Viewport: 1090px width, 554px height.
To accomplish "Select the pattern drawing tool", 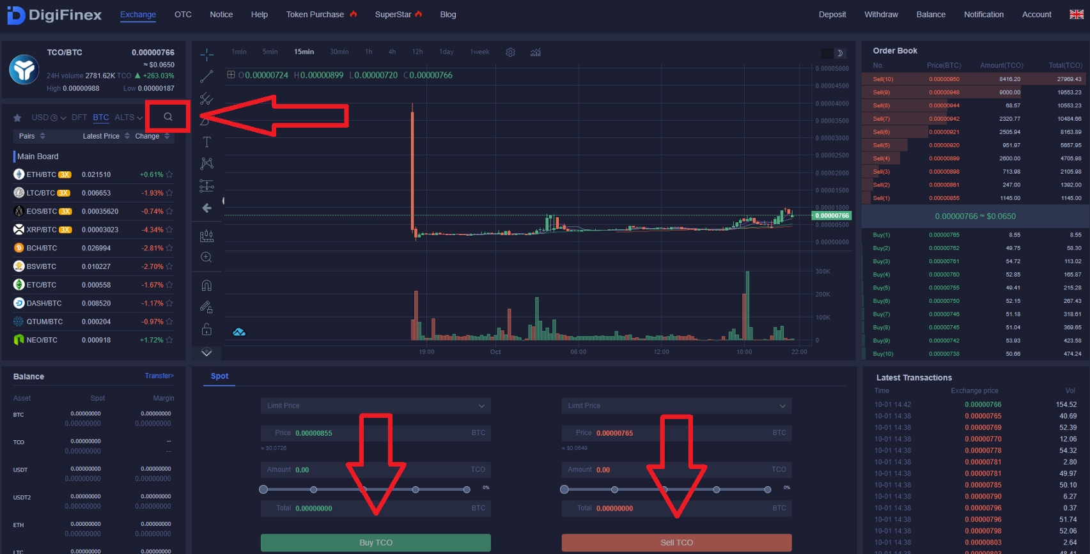I will [206, 164].
